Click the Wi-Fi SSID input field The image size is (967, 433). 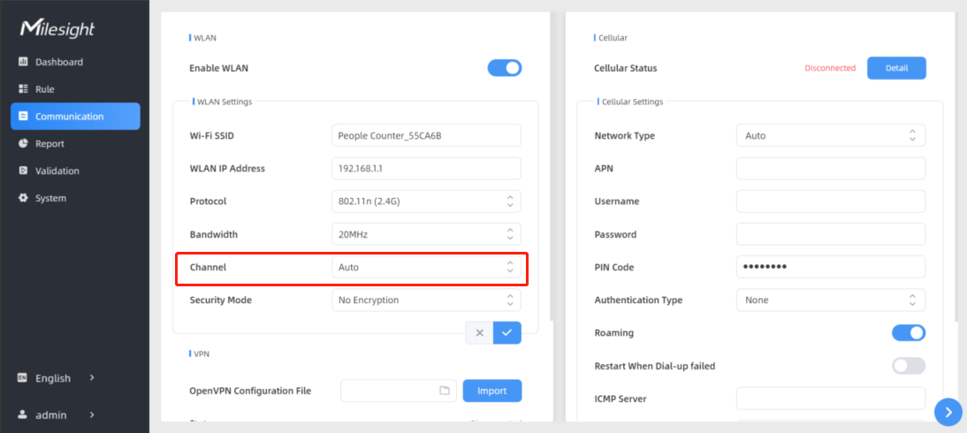click(x=425, y=136)
